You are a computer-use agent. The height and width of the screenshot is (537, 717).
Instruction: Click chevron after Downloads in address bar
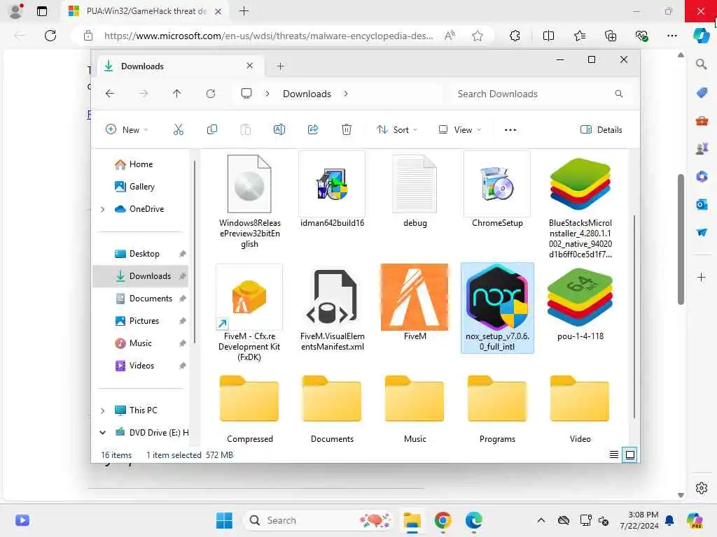(346, 94)
